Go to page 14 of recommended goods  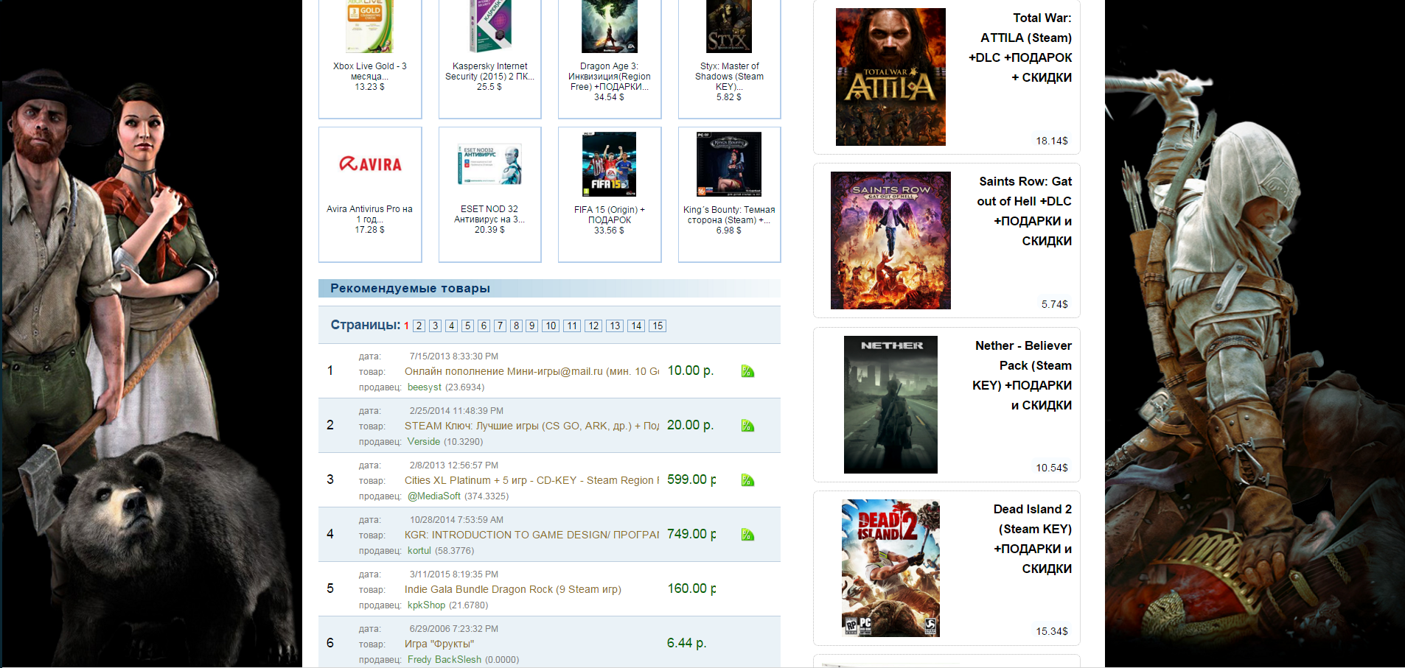(636, 326)
